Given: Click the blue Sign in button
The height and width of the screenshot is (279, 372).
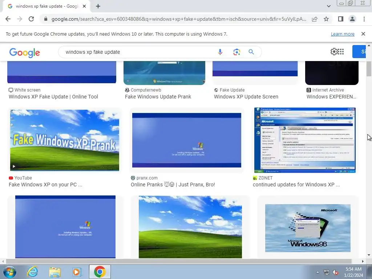Looking at the screenshot, I should coord(359,52).
